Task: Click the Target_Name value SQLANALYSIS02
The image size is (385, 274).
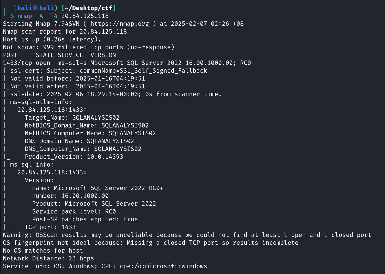Action: 96,118
